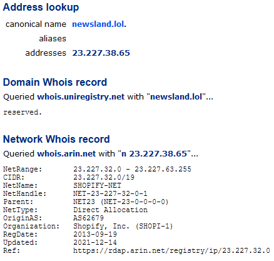This screenshot has height=261, width=274.
Task: Click the Organization value Shopify, Inc. (SHOPI-1)
Action: [x=123, y=226]
